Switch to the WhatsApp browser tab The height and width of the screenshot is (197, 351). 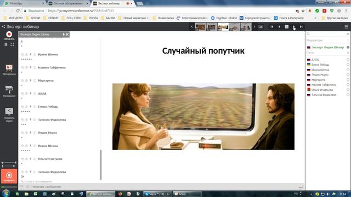pos(24,3)
